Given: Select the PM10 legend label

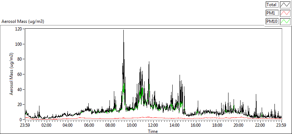Looking at the screenshot, I should 272,21.
